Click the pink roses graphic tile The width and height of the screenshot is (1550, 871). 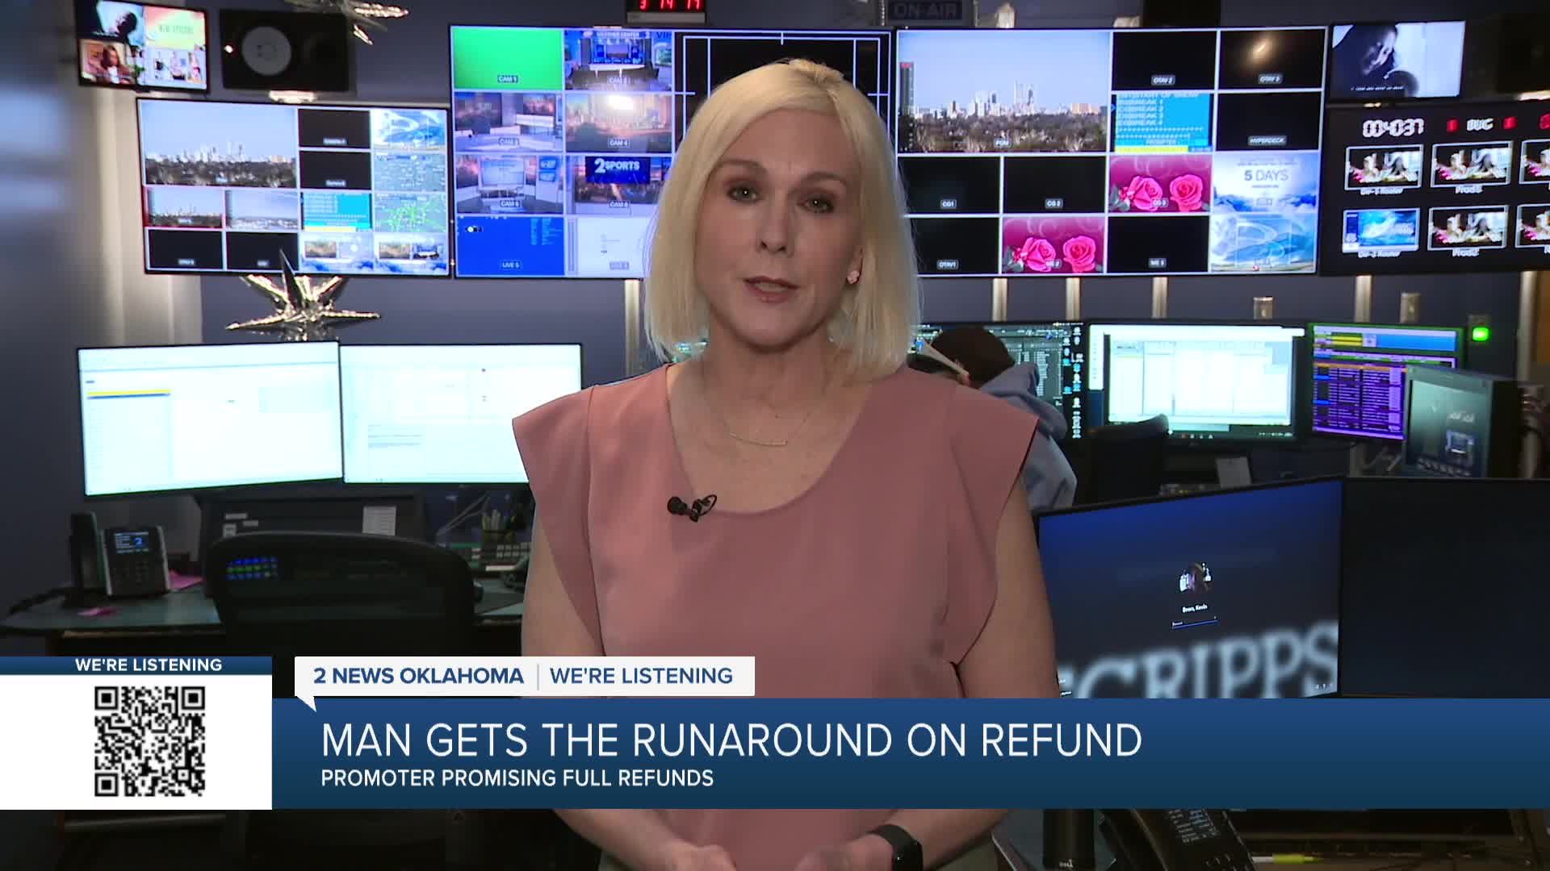click(x=1159, y=185)
